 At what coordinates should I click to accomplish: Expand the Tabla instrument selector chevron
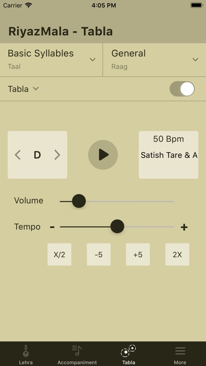click(x=36, y=89)
